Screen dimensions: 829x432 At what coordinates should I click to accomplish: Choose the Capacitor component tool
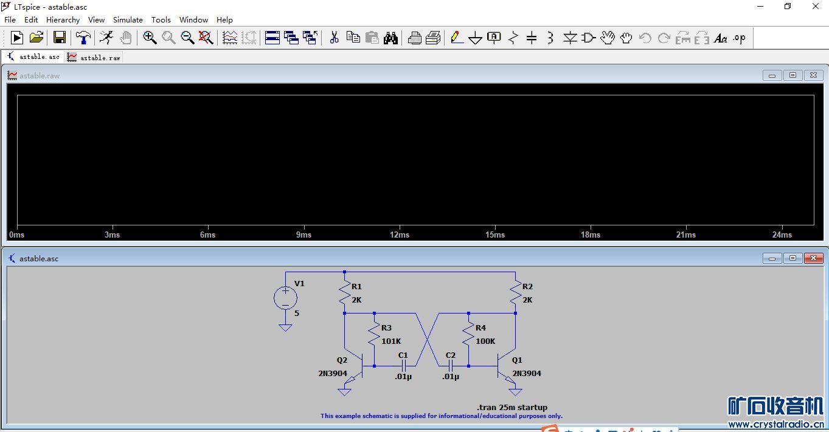click(x=532, y=38)
